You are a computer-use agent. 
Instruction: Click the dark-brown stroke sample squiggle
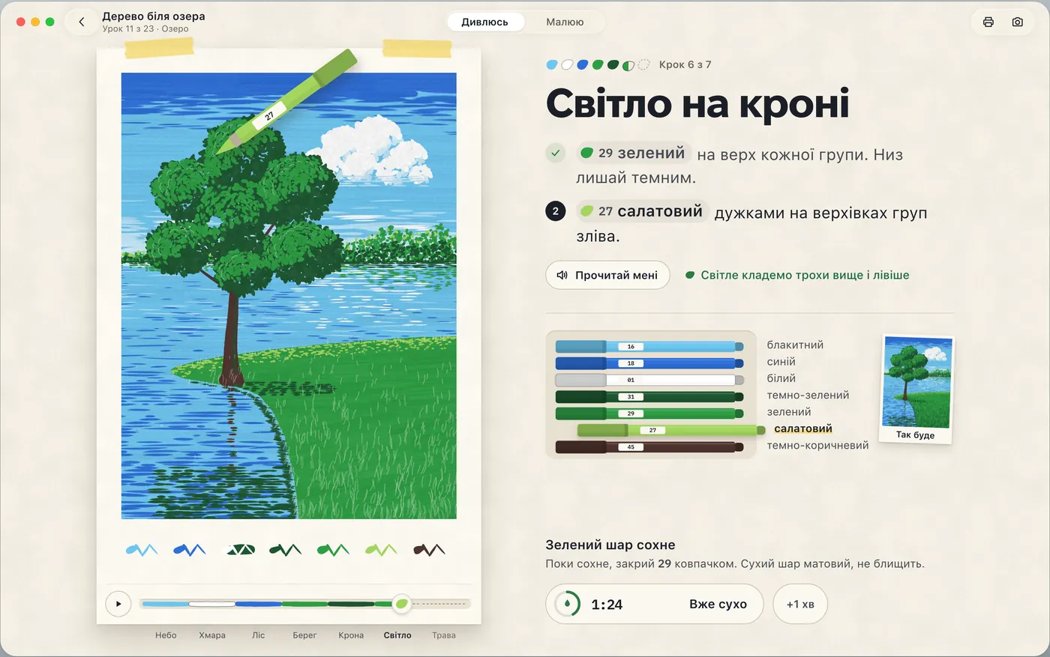click(x=429, y=550)
